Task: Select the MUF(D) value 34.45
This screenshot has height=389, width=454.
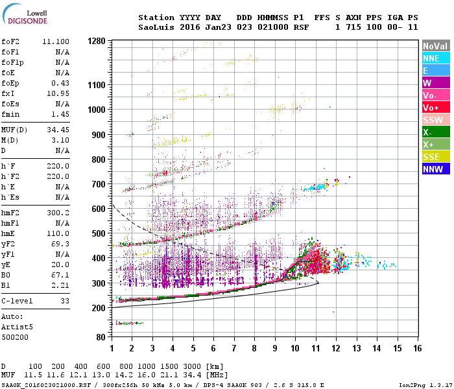Action: tap(58, 130)
